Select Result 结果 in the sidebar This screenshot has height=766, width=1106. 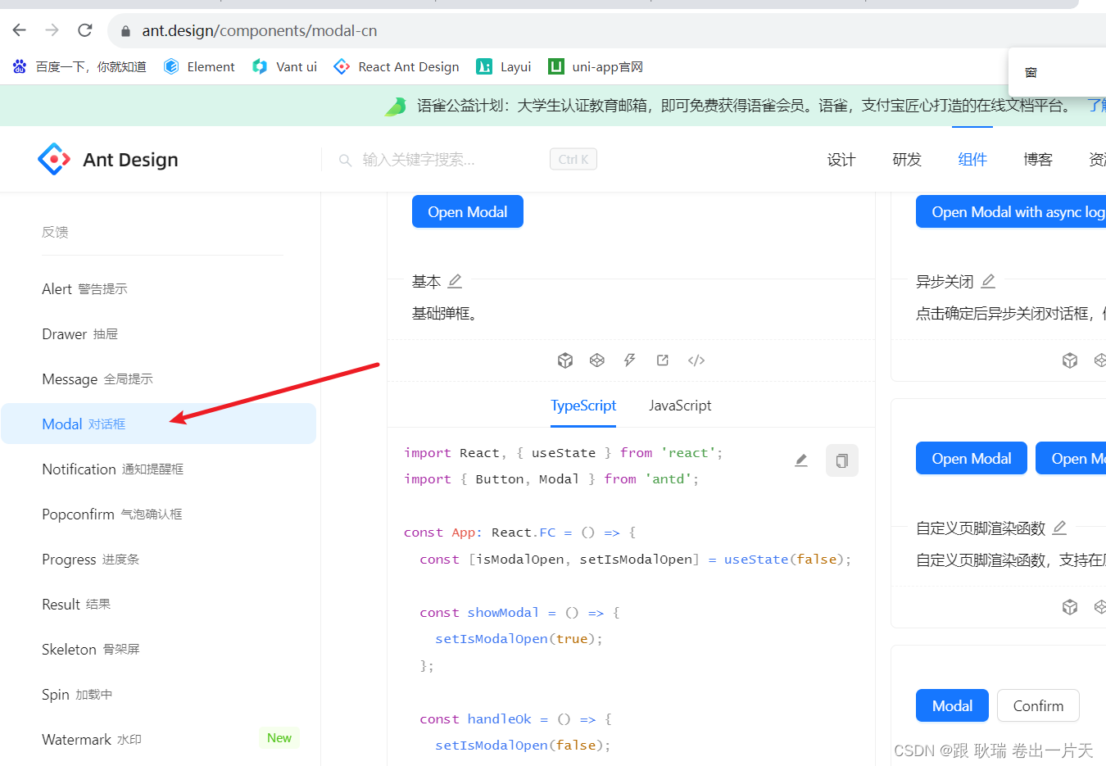pyautogui.click(x=159, y=604)
